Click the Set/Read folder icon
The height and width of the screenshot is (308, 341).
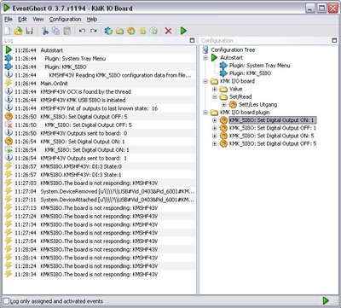click(x=224, y=96)
